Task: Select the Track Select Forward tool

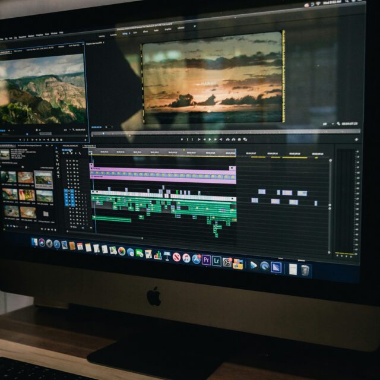Action: (x=57, y=152)
